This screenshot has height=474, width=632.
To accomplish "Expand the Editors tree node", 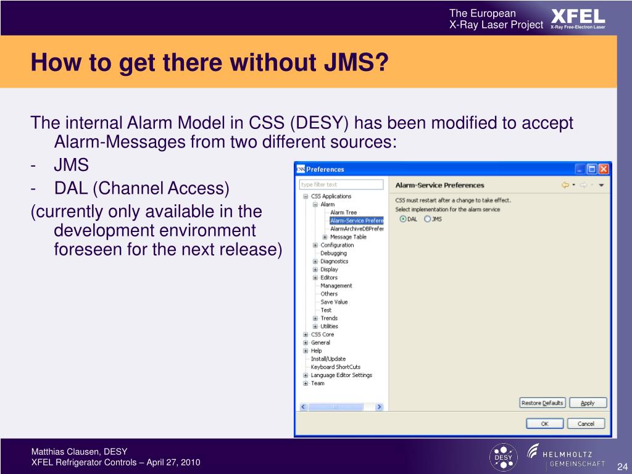I will click(315, 278).
